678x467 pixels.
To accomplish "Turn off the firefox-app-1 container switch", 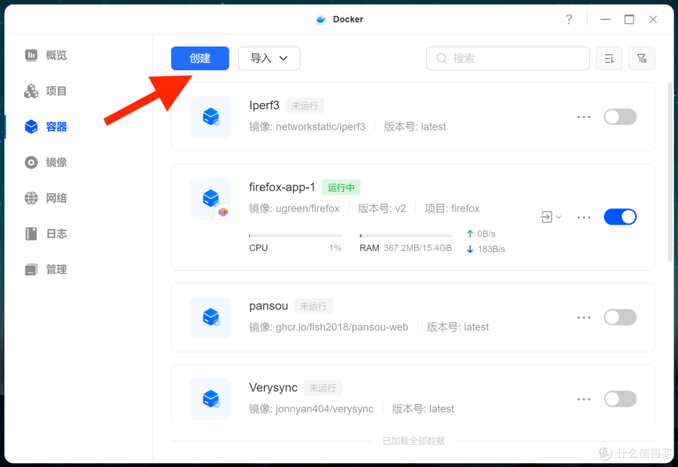I will point(620,217).
